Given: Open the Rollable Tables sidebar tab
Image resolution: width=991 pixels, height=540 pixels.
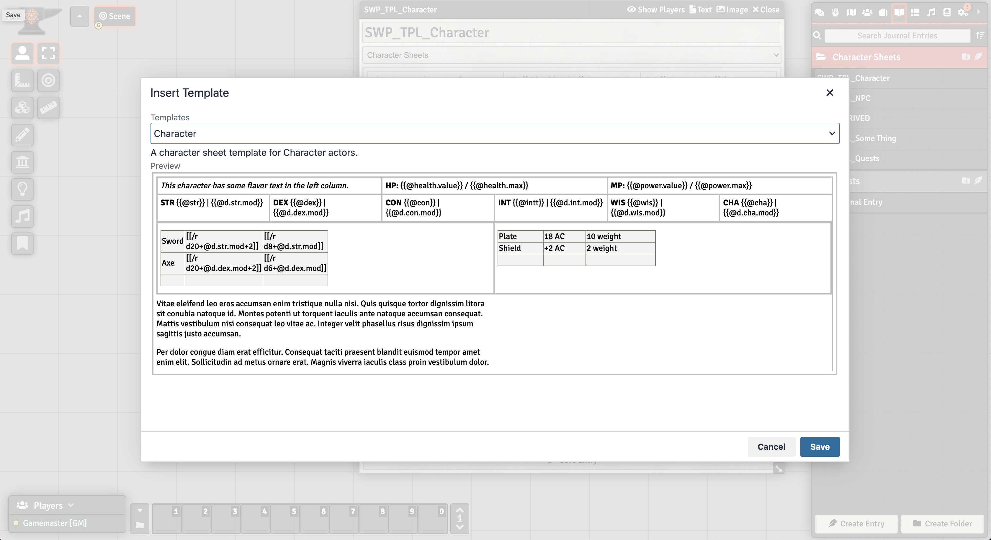Looking at the screenshot, I should 915,12.
